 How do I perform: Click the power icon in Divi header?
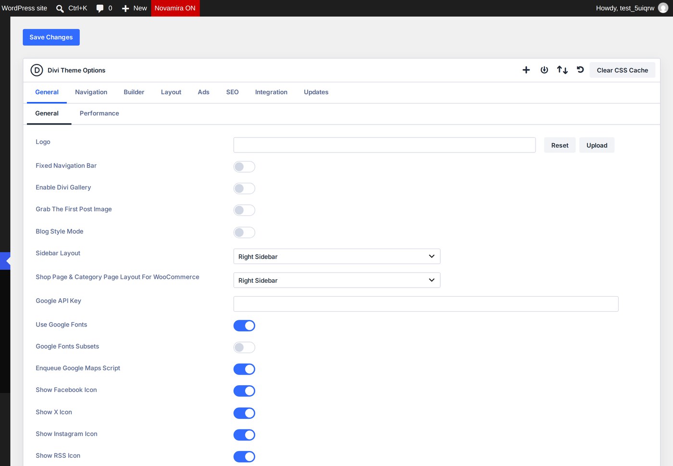pyautogui.click(x=544, y=70)
